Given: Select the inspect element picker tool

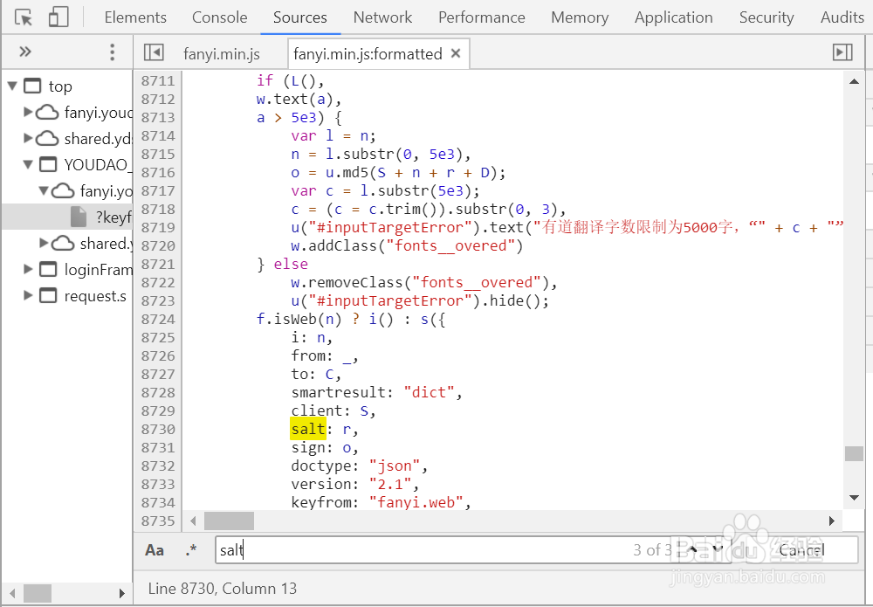Looking at the screenshot, I should pos(24,17).
